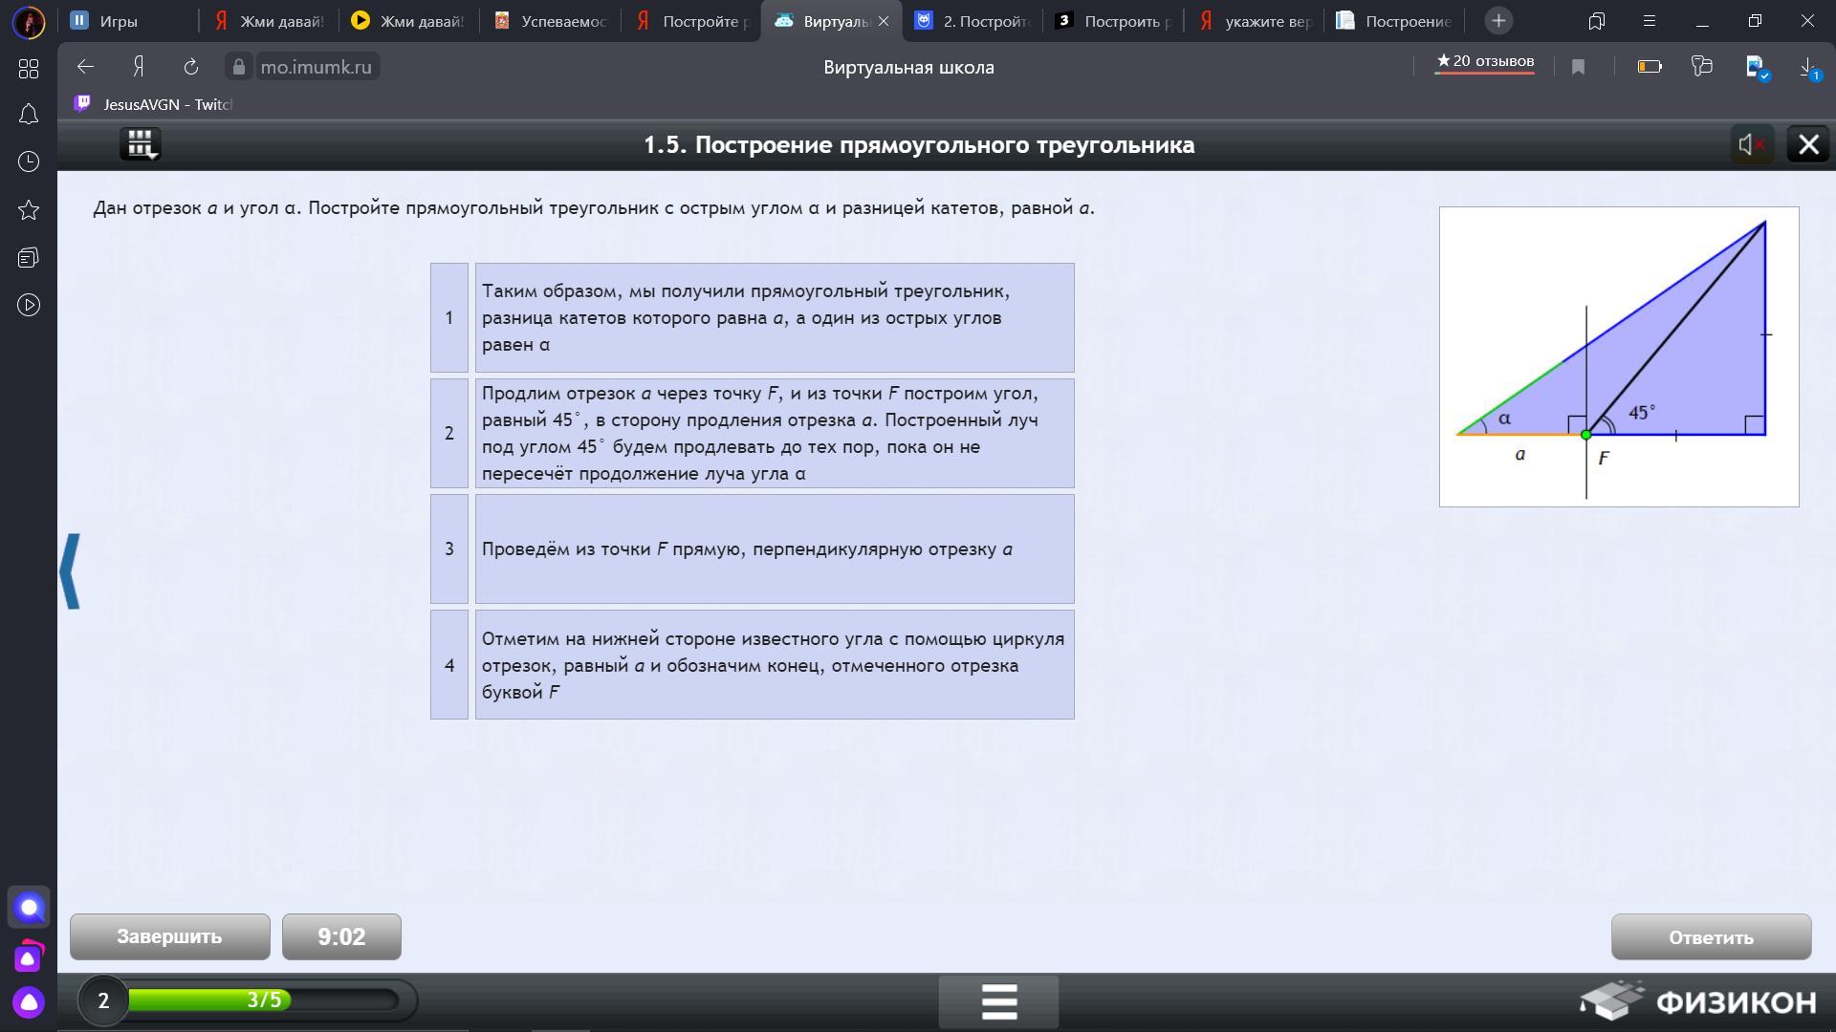Viewport: 1836px width, 1032px height.
Task: Click the Ответить button
Action: point(1711,936)
